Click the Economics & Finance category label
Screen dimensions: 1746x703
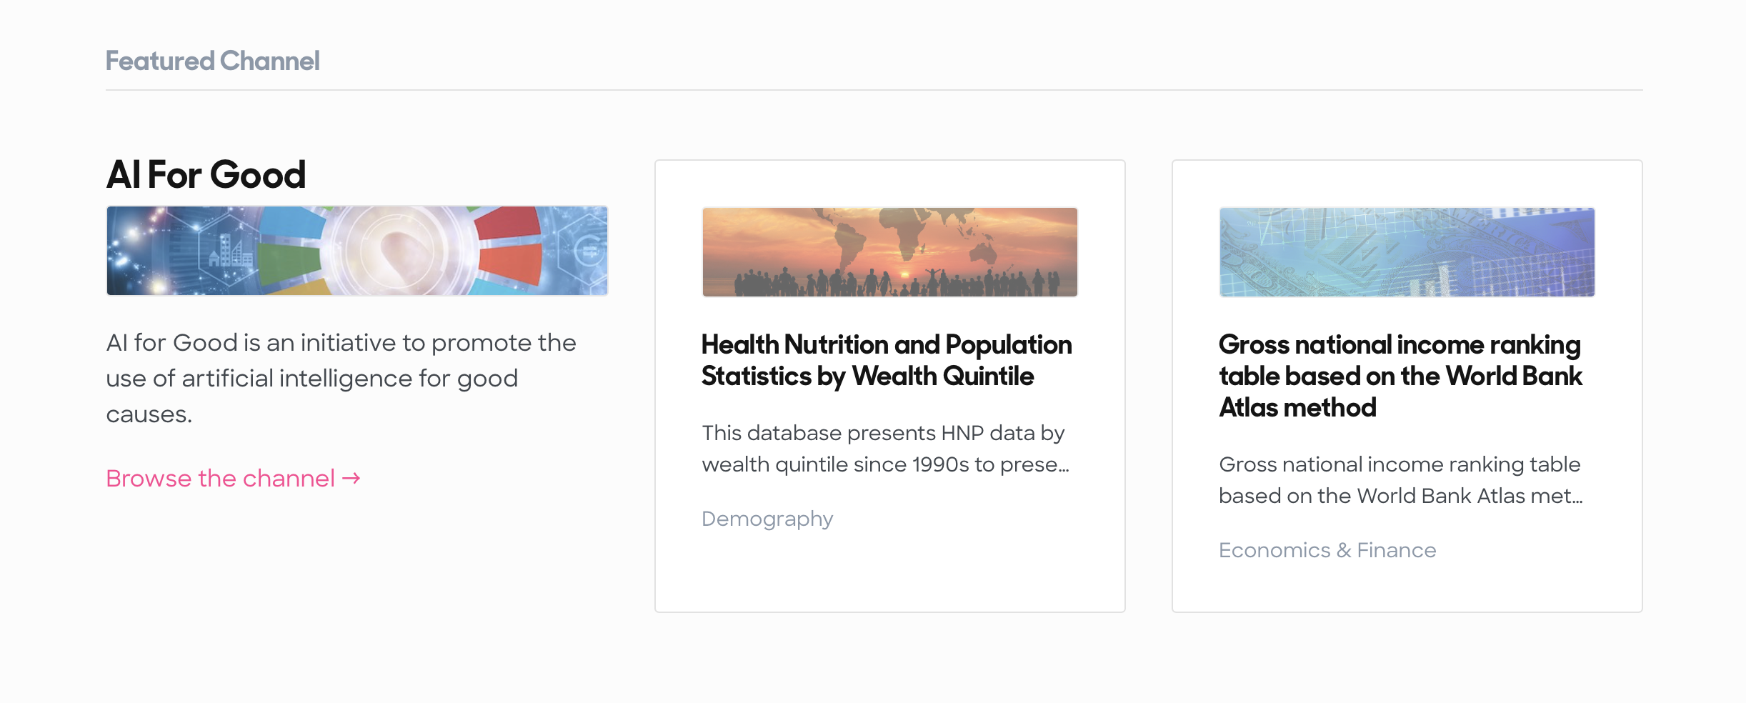[x=1327, y=549]
